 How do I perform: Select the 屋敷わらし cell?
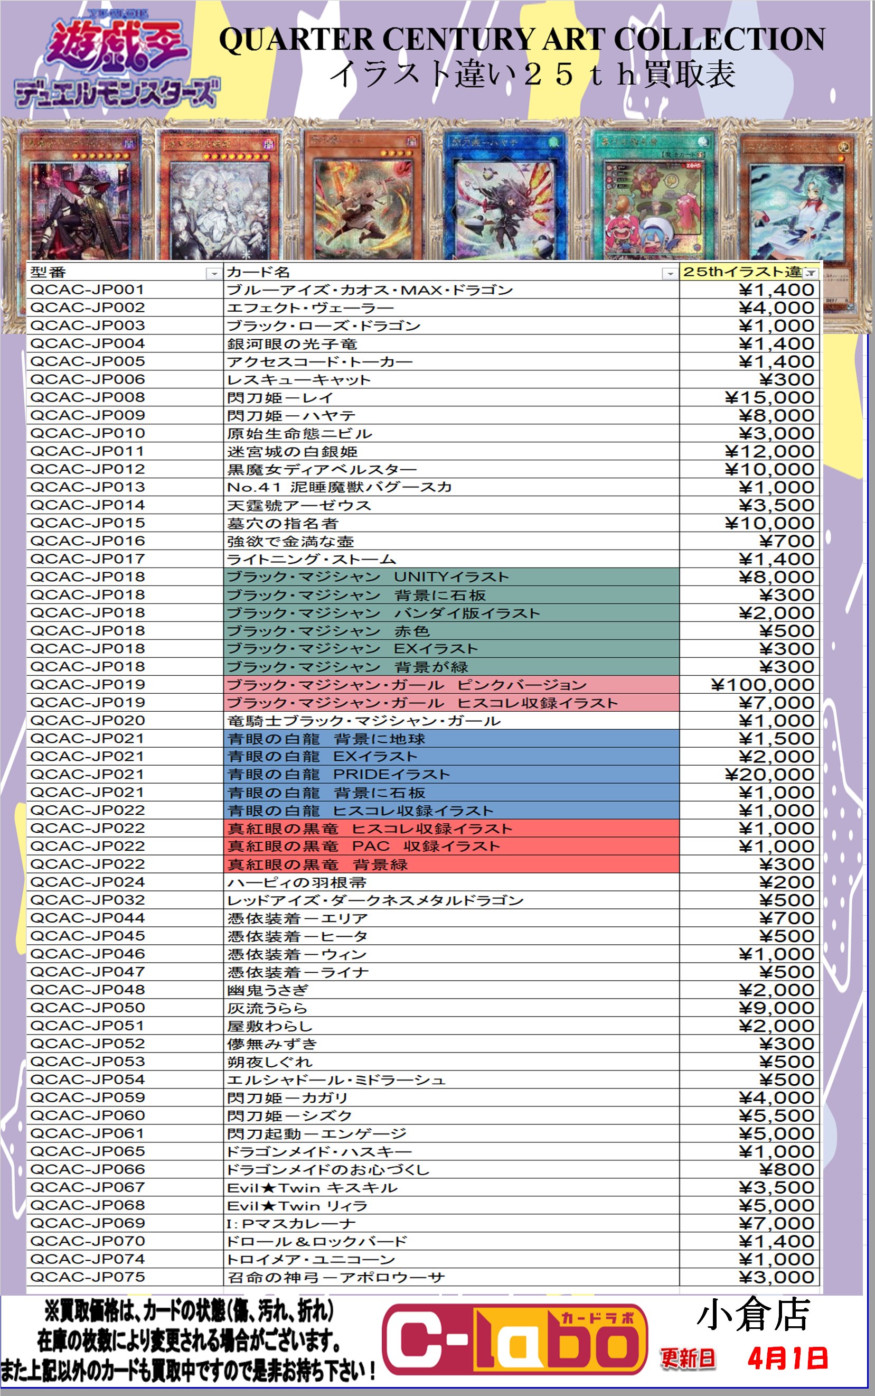[x=451, y=1026]
